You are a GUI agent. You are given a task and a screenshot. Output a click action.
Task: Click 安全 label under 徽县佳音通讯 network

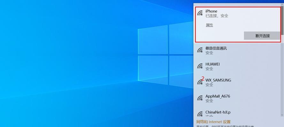point(209,53)
